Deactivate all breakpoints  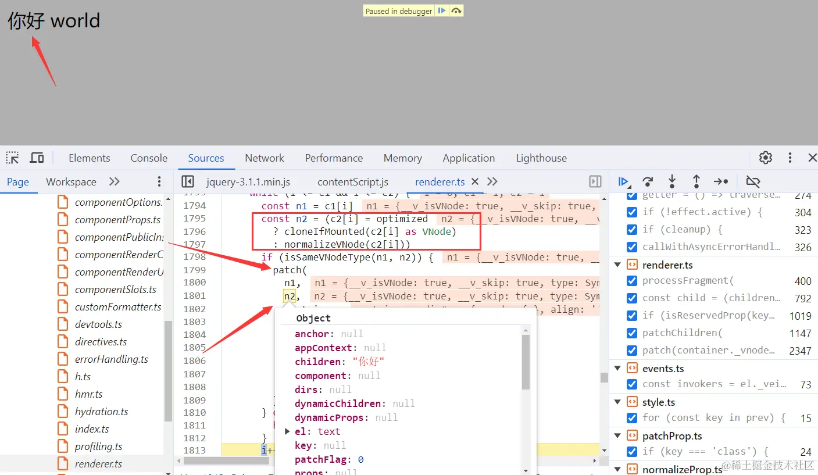pos(753,181)
